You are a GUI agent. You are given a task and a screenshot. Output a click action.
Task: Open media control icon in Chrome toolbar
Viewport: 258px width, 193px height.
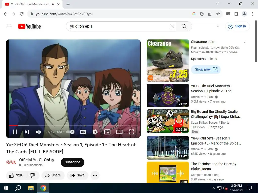point(228,14)
